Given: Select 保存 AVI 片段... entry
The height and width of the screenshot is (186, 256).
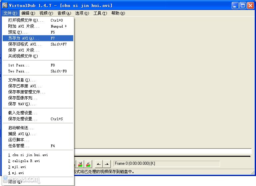Looking at the screenshot, I should click(38, 50).
